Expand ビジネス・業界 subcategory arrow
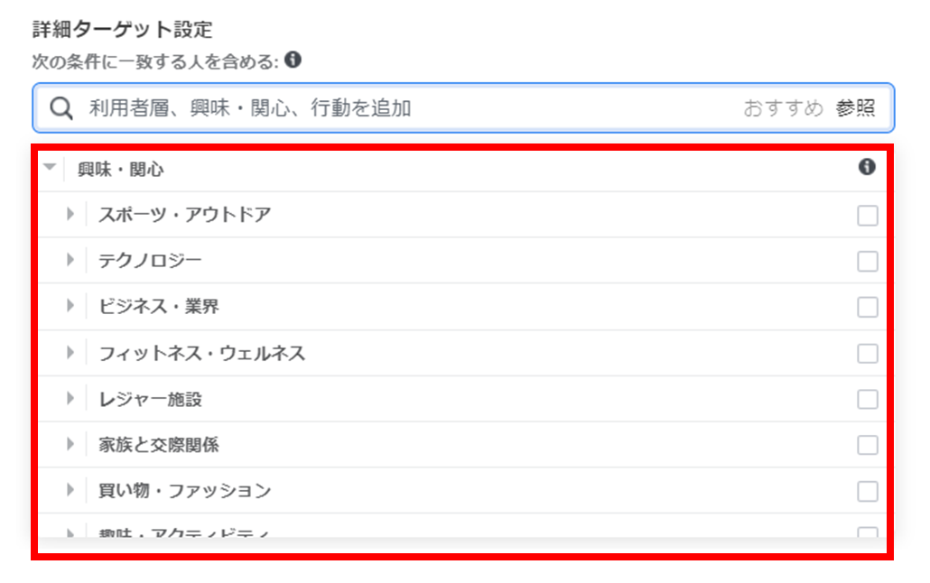This screenshot has width=930, height=583. [x=70, y=305]
